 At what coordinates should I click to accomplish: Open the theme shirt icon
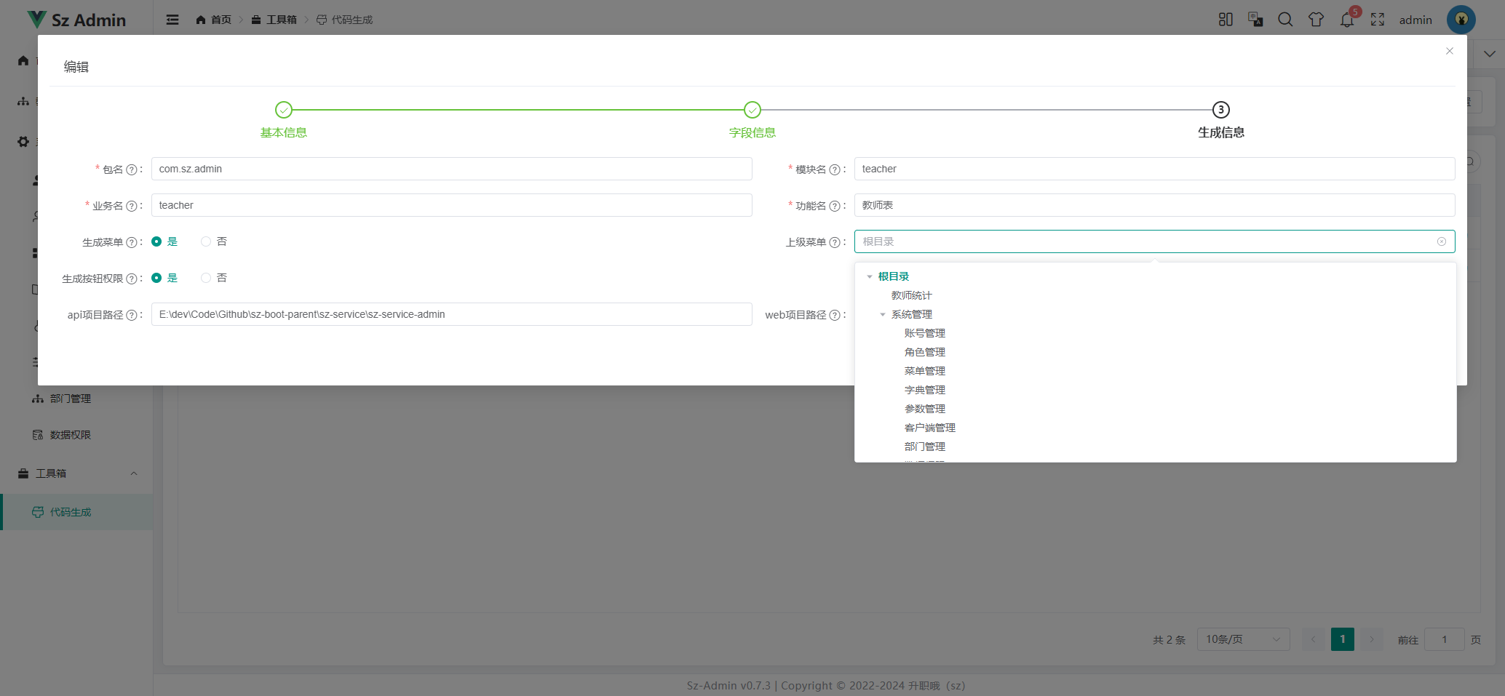coord(1316,20)
